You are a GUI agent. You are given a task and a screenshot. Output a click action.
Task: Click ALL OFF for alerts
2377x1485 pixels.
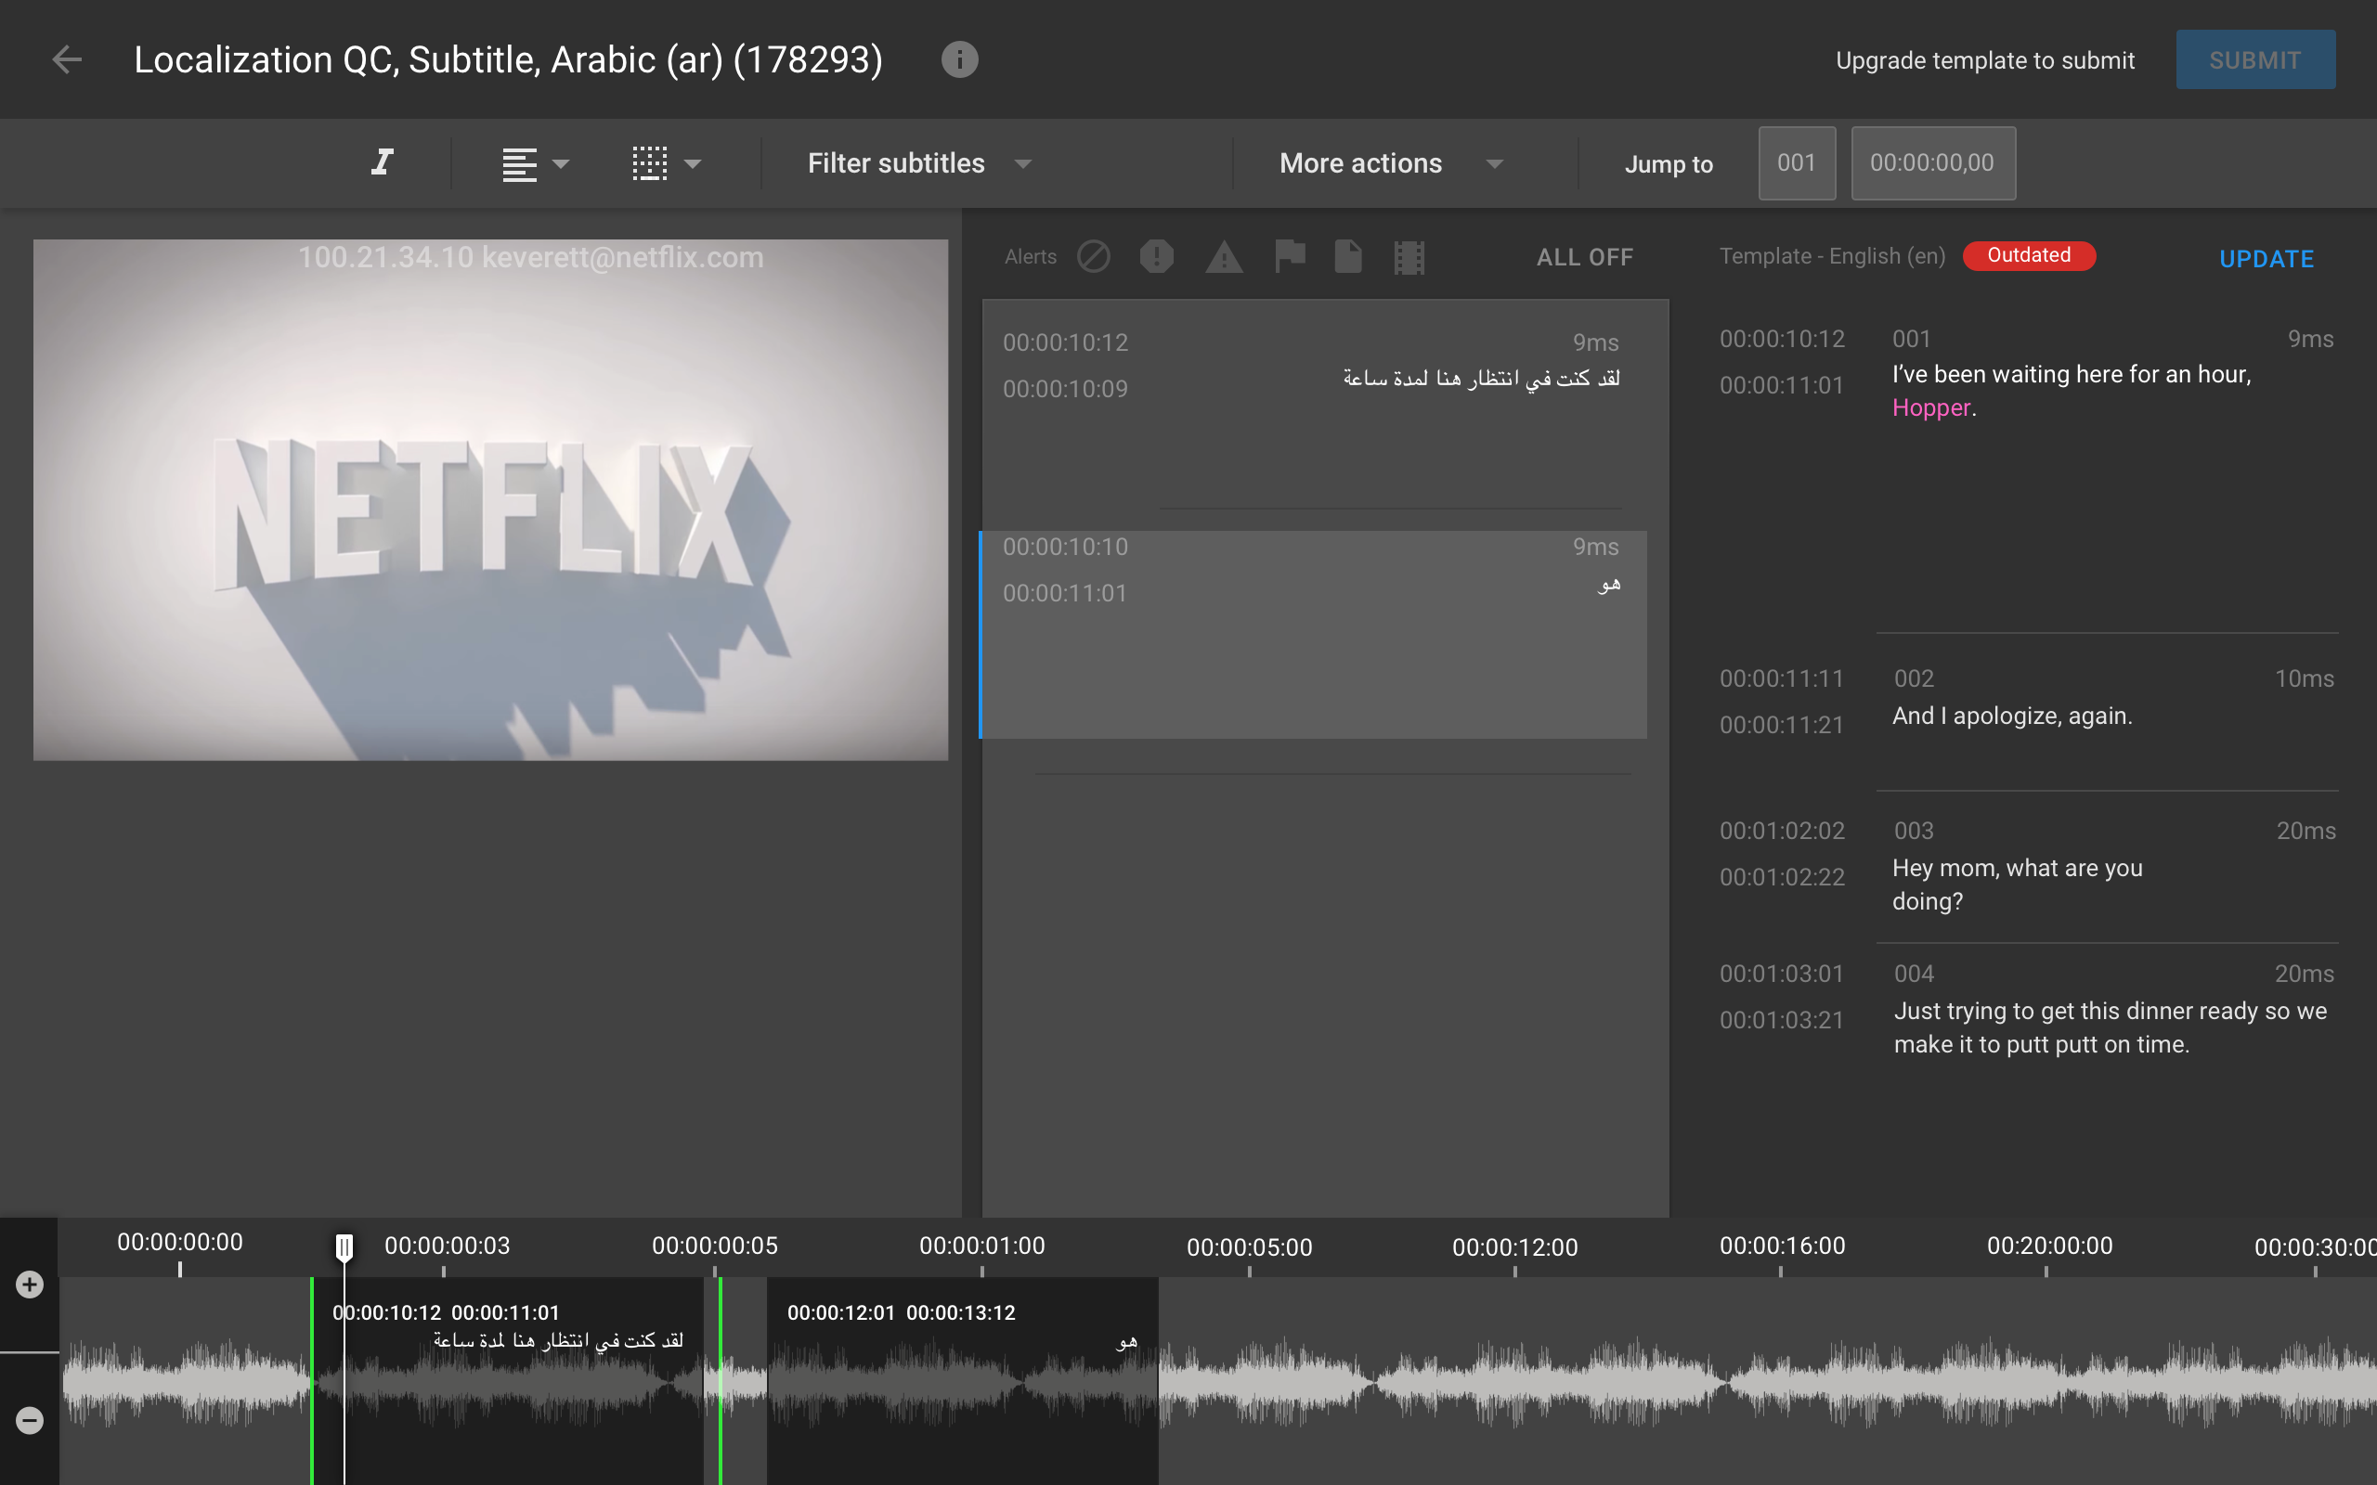(x=1584, y=257)
